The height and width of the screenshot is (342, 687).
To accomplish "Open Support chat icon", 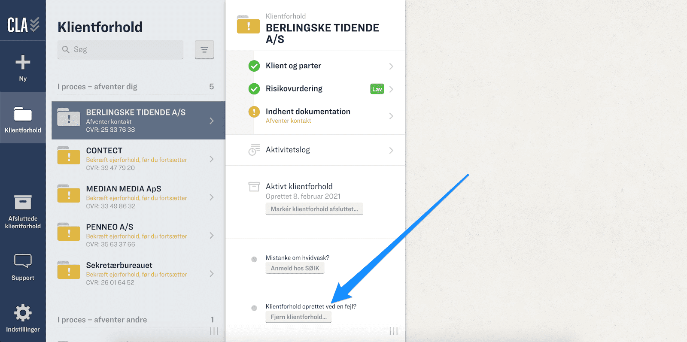I will (23, 261).
